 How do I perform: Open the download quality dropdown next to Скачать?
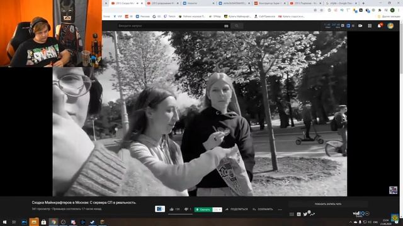coord(217,210)
